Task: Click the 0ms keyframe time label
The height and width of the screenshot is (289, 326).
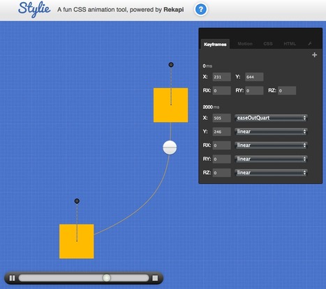Action: point(207,66)
